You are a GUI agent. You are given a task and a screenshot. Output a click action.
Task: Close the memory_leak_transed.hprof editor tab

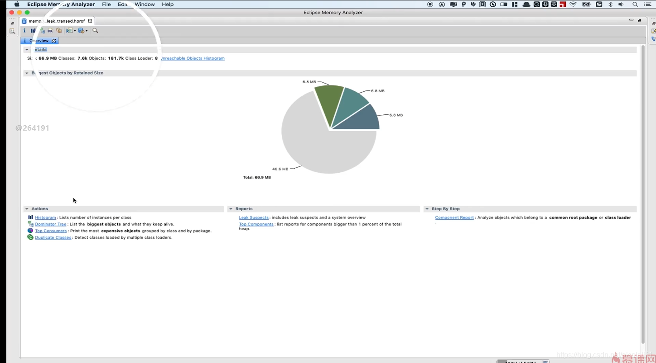tap(90, 21)
